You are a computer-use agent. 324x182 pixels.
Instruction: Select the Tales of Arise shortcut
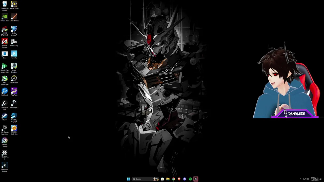point(14,17)
